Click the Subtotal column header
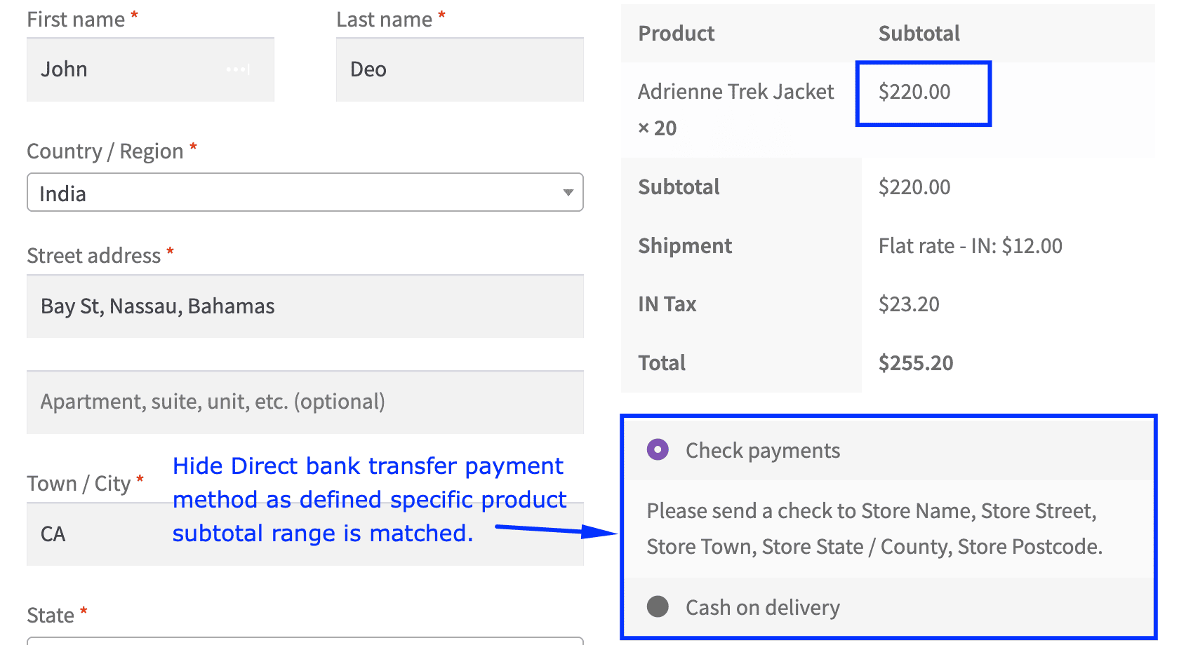Viewport: 1179px width, 645px height. (x=919, y=33)
